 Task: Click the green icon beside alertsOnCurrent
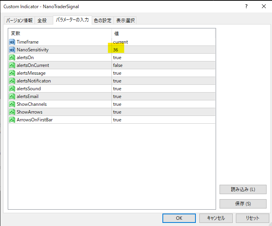tap(12, 65)
